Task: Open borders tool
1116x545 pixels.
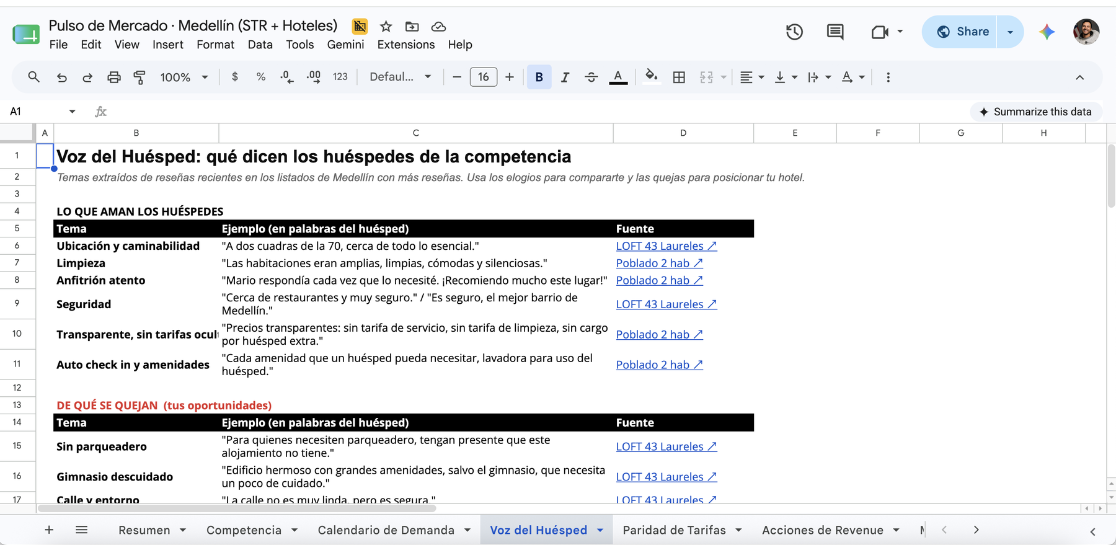Action: (679, 77)
